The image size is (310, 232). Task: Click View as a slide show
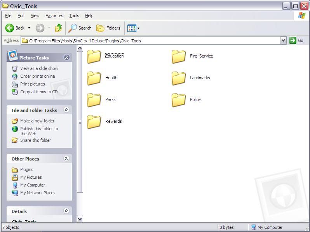tap(39, 68)
